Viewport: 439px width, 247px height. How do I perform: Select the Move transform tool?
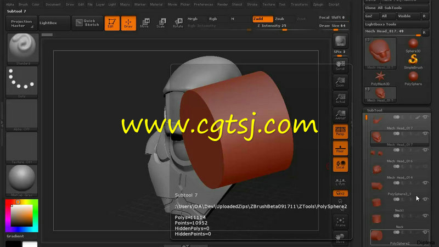point(145,23)
